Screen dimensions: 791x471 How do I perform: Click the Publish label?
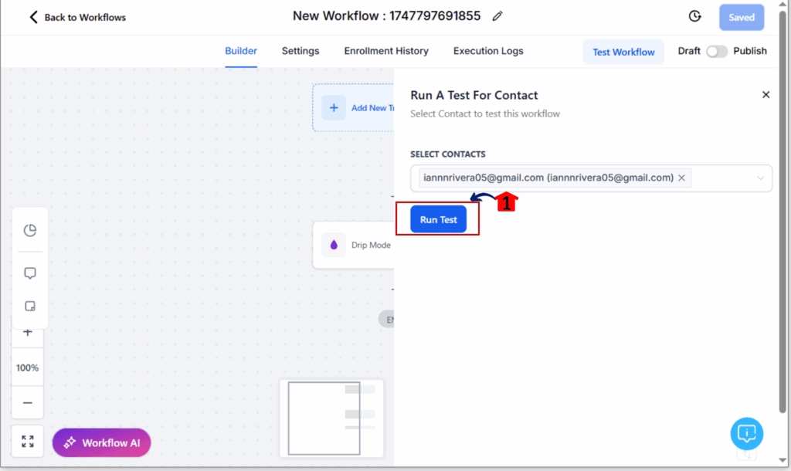click(x=750, y=51)
